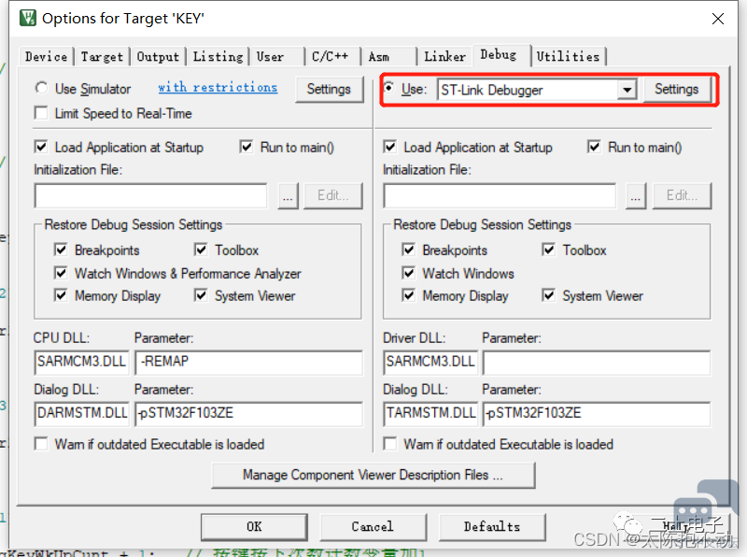
Task: Toggle hardware Load Application at Startup
Action: 390,147
